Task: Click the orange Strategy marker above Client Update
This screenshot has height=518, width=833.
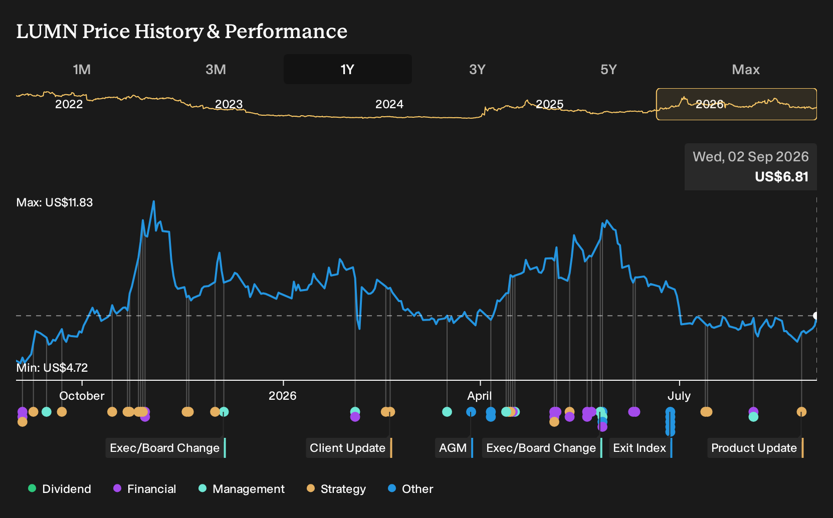Action: [390, 412]
